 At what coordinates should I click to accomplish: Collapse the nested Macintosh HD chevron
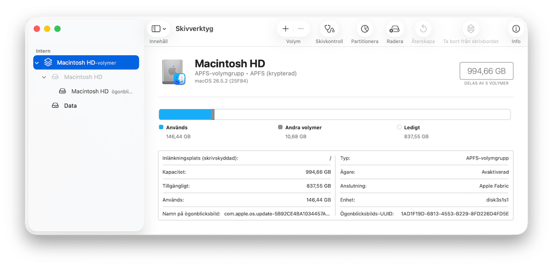tap(44, 77)
